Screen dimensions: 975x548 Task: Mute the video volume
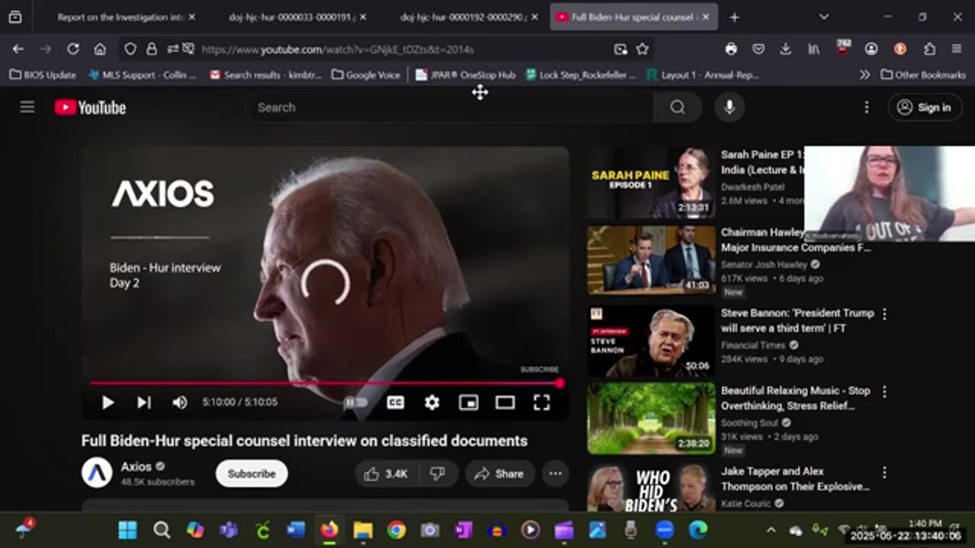(x=180, y=403)
